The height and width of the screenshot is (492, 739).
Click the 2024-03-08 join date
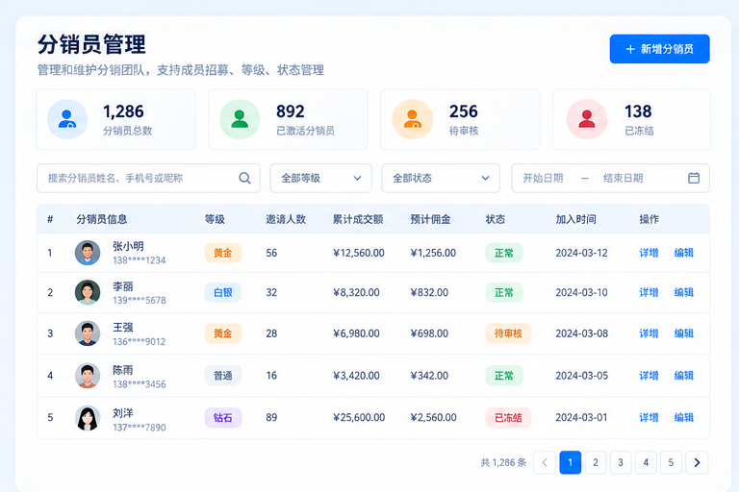pyautogui.click(x=581, y=333)
